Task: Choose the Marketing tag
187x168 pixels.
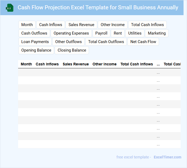Action: (157, 33)
